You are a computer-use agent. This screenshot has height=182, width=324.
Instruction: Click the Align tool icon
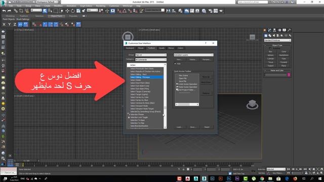[174, 11]
